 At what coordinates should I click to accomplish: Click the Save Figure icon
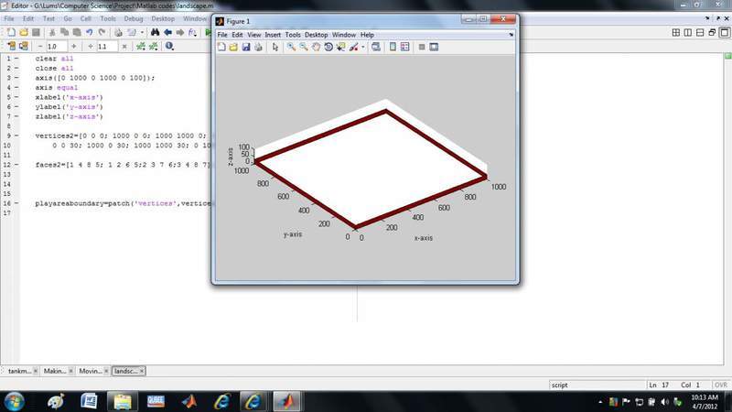click(x=246, y=47)
